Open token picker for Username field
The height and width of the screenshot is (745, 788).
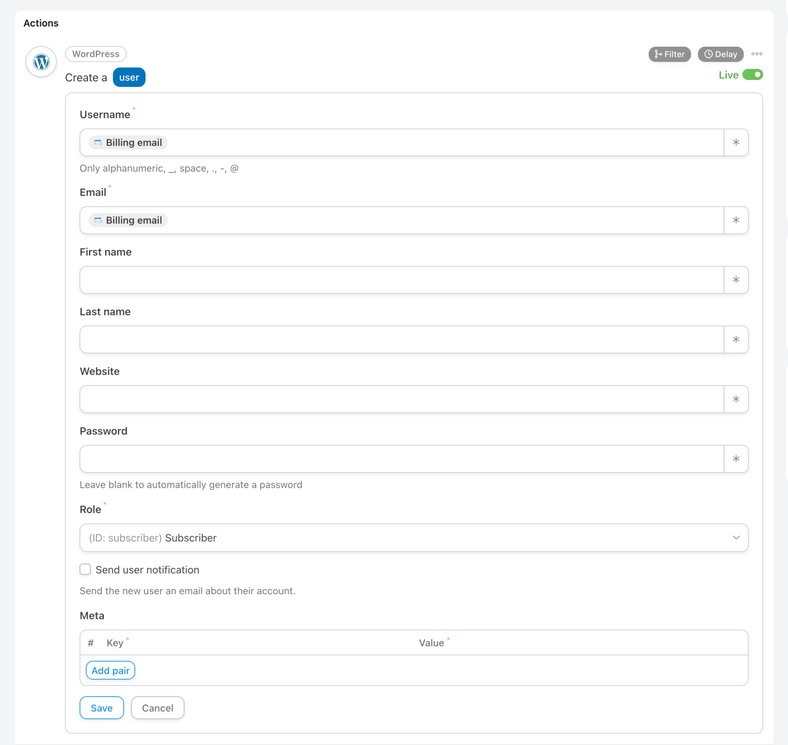click(x=736, y=142)
